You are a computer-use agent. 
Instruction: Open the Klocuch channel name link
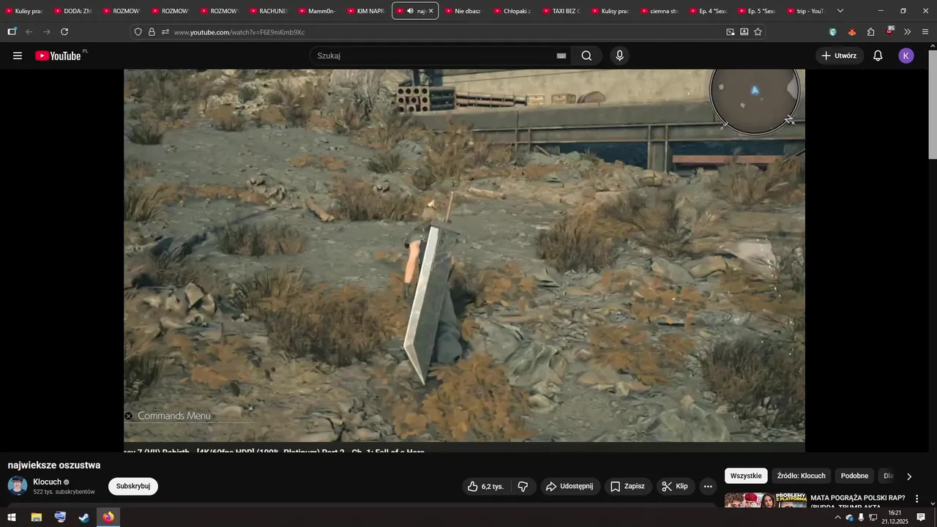[x=47, y=482]
